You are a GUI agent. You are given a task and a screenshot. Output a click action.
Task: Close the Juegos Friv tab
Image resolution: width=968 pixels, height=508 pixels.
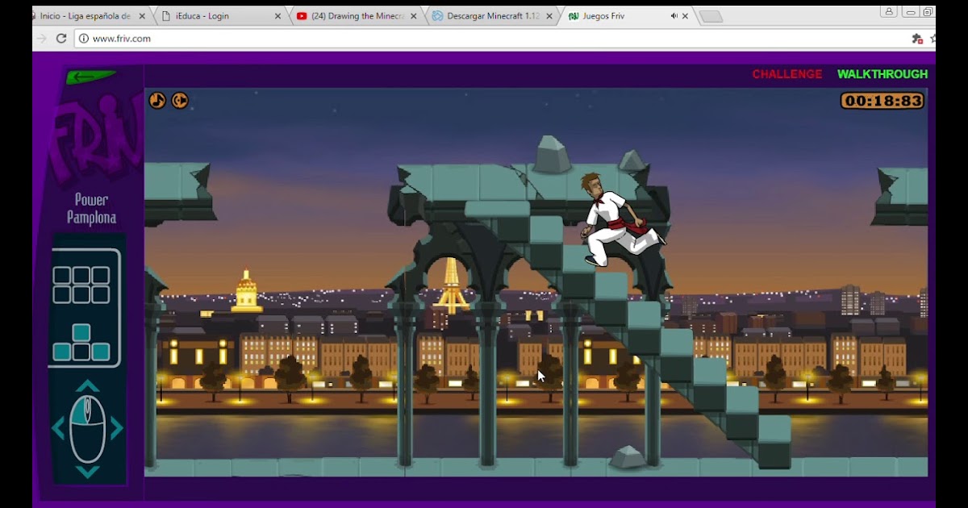(x=686, y=16)
